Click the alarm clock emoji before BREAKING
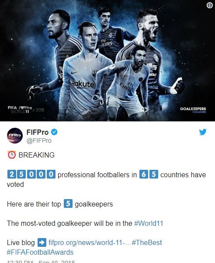Screen dimensions: 215x263 [x=11, y=154]
